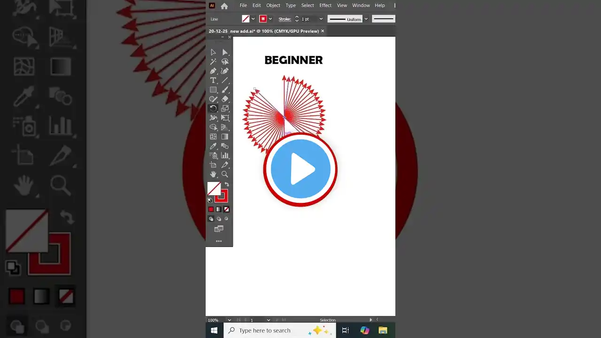601x338 pixels.
Task: Pick the Slice tool
Action: pyautogui.click(x=225, y=165)
